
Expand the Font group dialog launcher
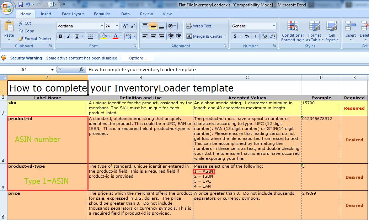pyautogui.click(x=135, y=46)
